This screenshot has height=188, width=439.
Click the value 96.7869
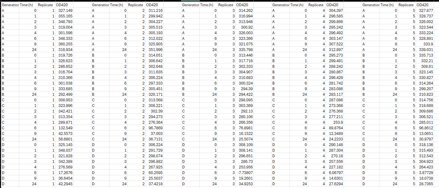(x=155, y=128)
